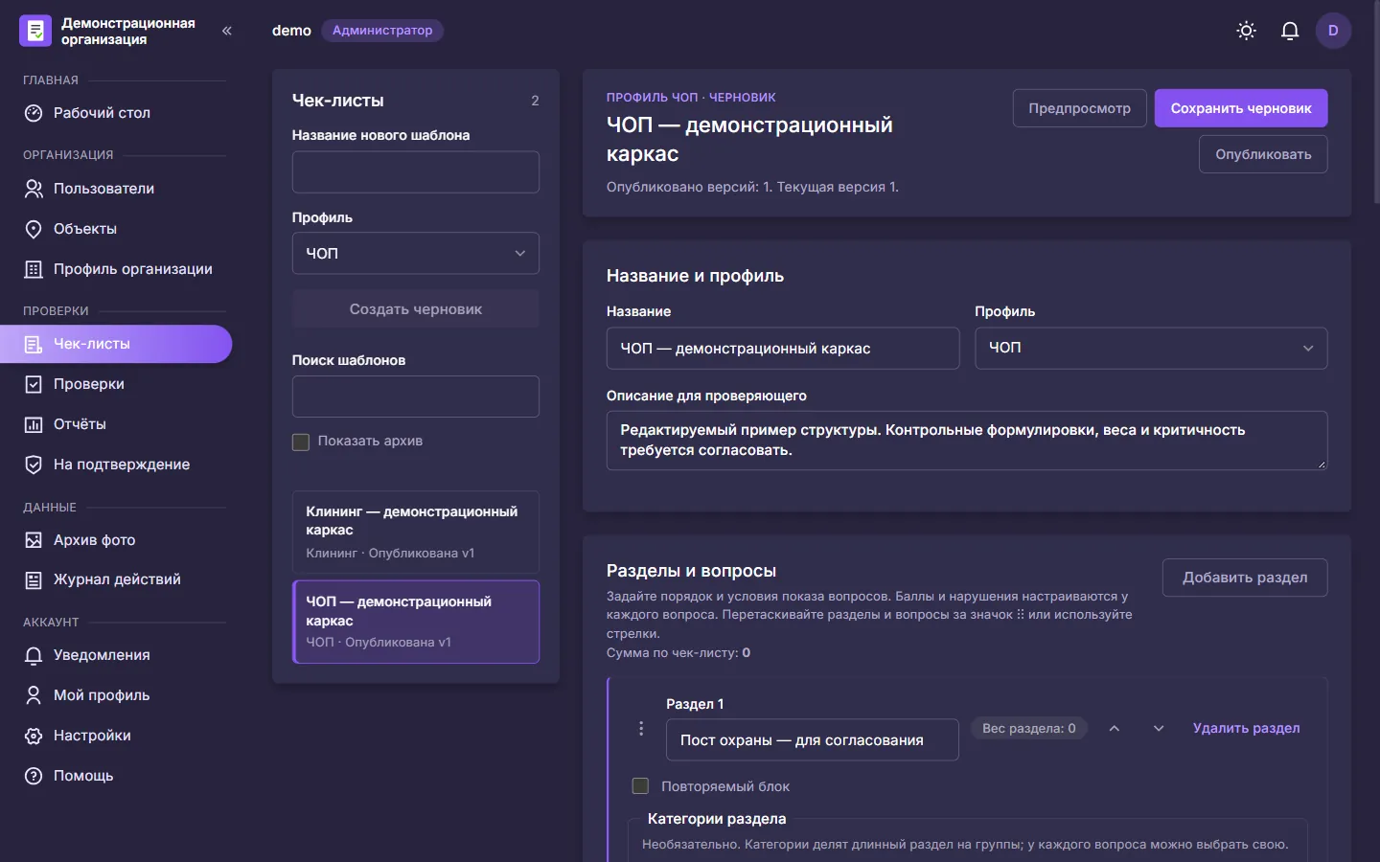This screenshot has height=862, width=1380.
Task: Open the Профиль dropdown for new template
Action: [416, 253]
